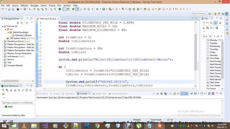Click the Save toolbar icon

[9, 9]
